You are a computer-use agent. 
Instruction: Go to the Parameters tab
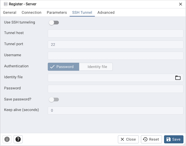pyautogui.click(x=57, y=13)
